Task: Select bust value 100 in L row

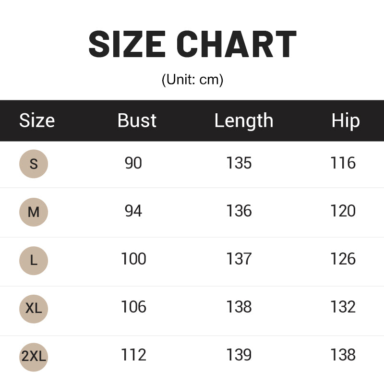Action: [x=133, y=259]
